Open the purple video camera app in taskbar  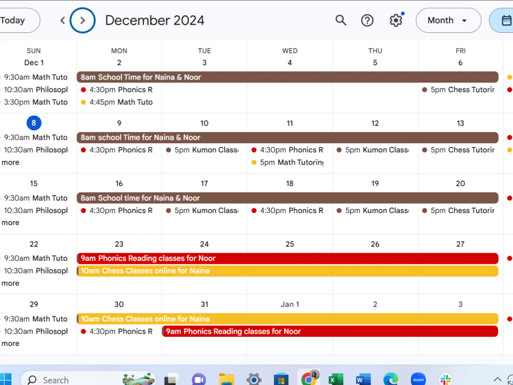click(199, 380)
